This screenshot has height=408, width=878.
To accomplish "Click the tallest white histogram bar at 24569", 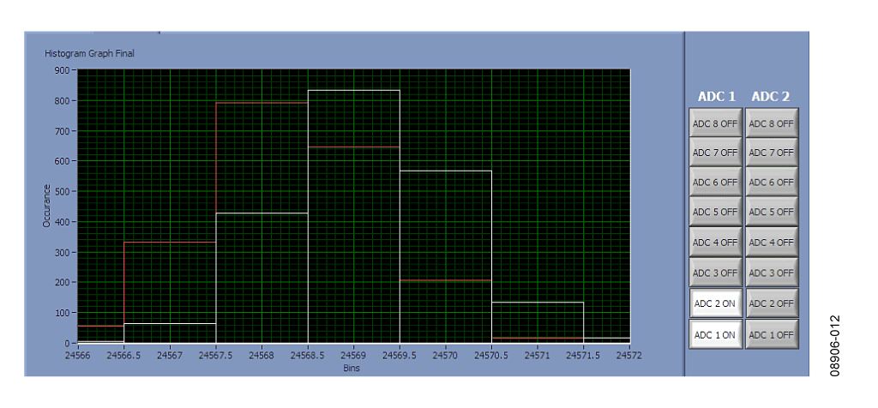I will click(353, 214).
